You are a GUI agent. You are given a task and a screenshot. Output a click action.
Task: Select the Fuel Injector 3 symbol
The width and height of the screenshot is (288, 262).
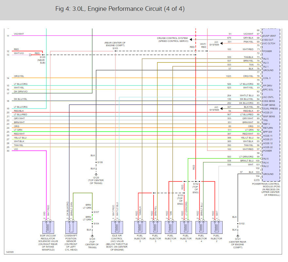click(x=155, y=227)
